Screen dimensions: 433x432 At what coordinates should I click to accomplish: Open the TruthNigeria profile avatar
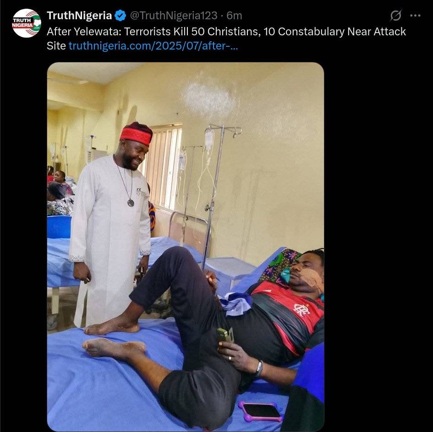(27, 23)
